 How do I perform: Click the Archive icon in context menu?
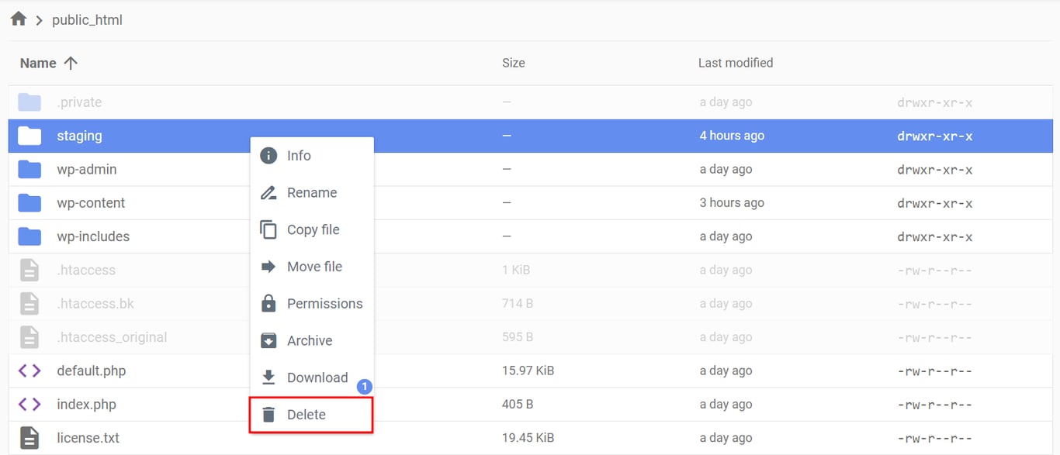(268, 340)
